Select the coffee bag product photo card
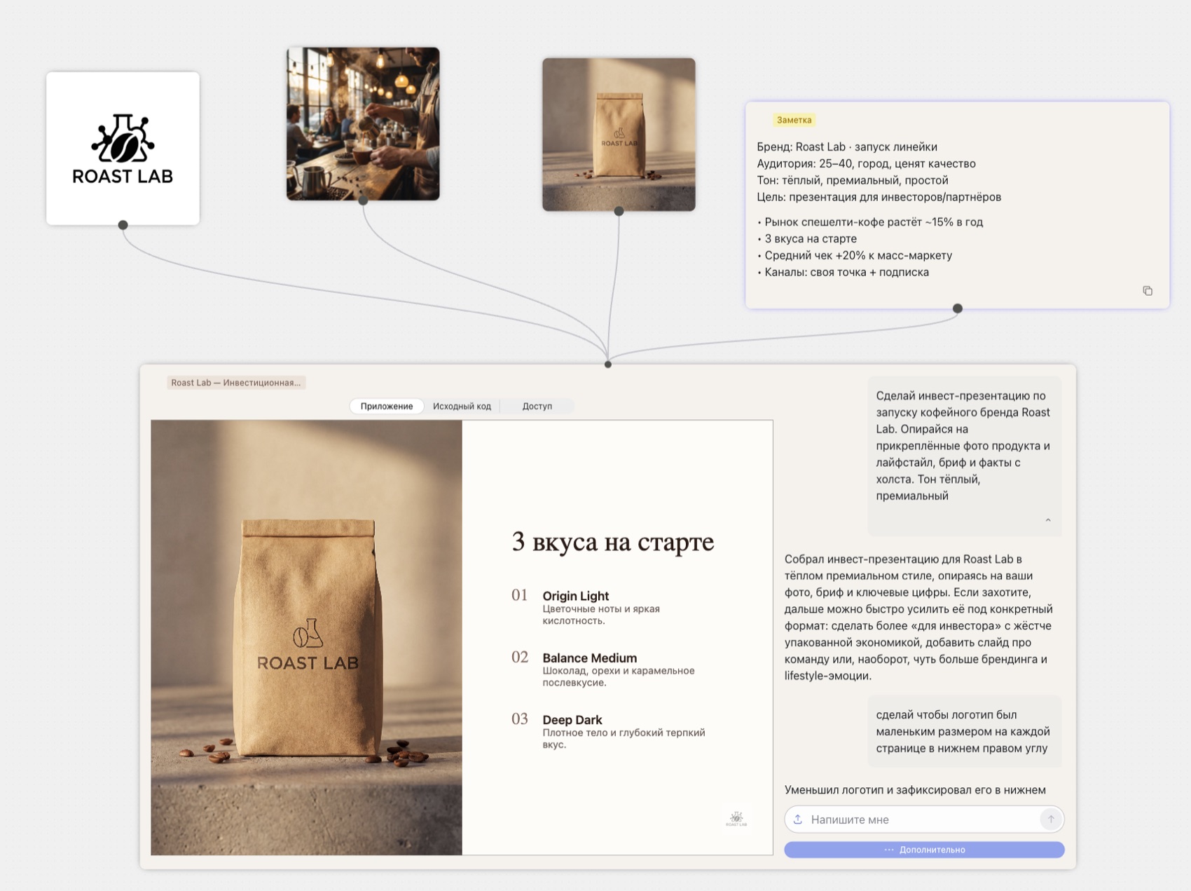 pos(619,135)
